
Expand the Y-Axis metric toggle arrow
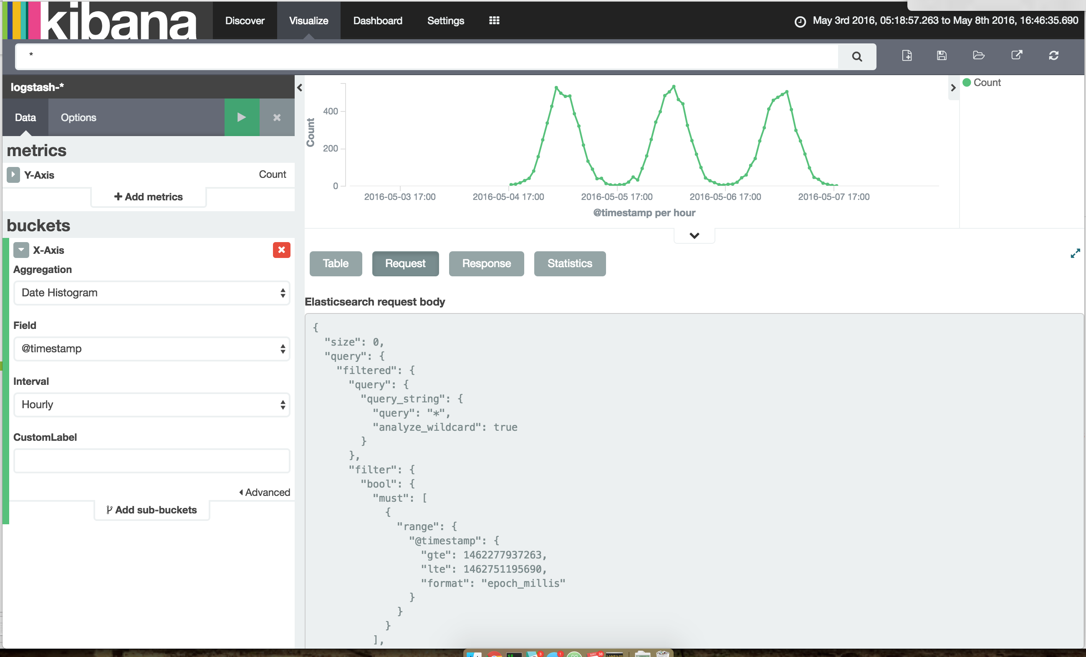coord(13,174)
